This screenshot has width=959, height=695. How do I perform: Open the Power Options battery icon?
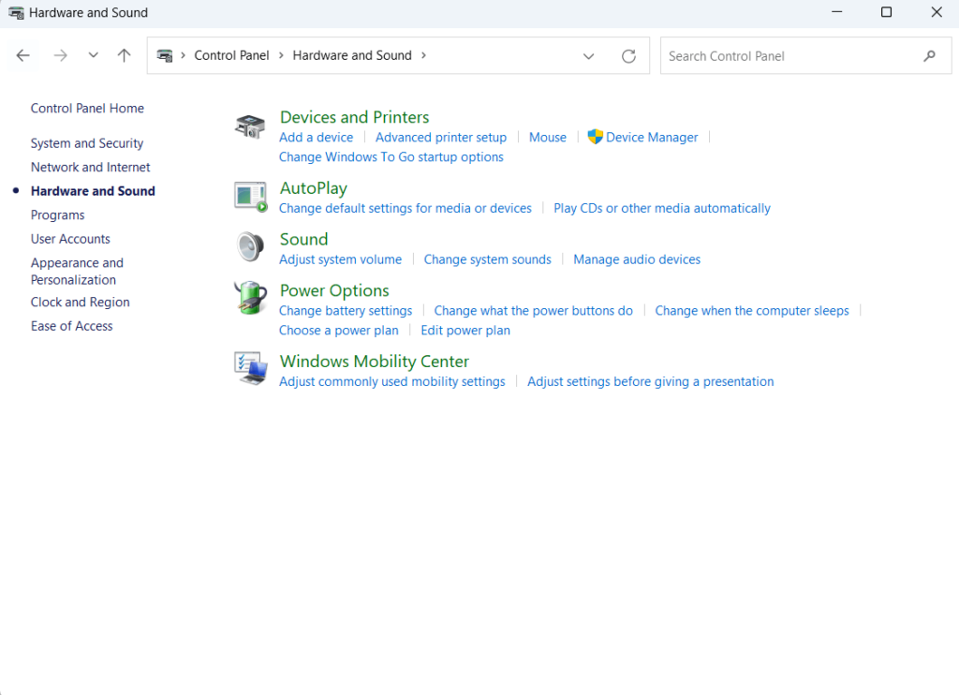tap(250, 299)
